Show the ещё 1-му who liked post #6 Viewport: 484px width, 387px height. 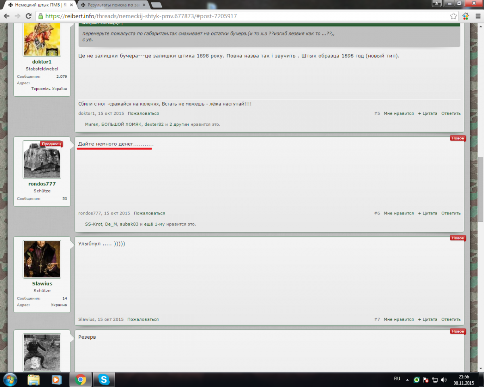(154, 224)
